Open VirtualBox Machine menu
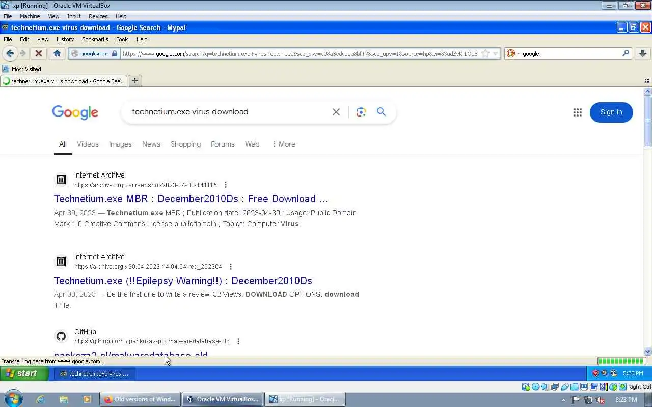 tap(30, 16)
